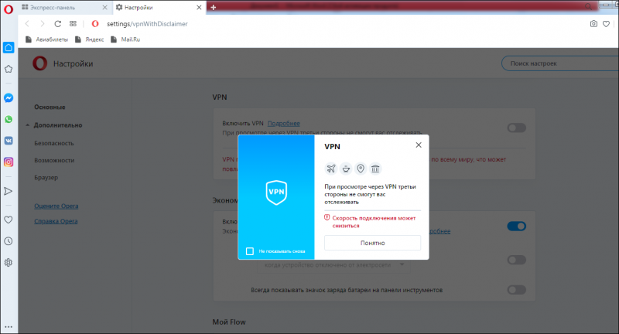This screenshot has height=334, width=619.
Task: Open My Flow arrow icon in sidebar
Action: (9, 191)
